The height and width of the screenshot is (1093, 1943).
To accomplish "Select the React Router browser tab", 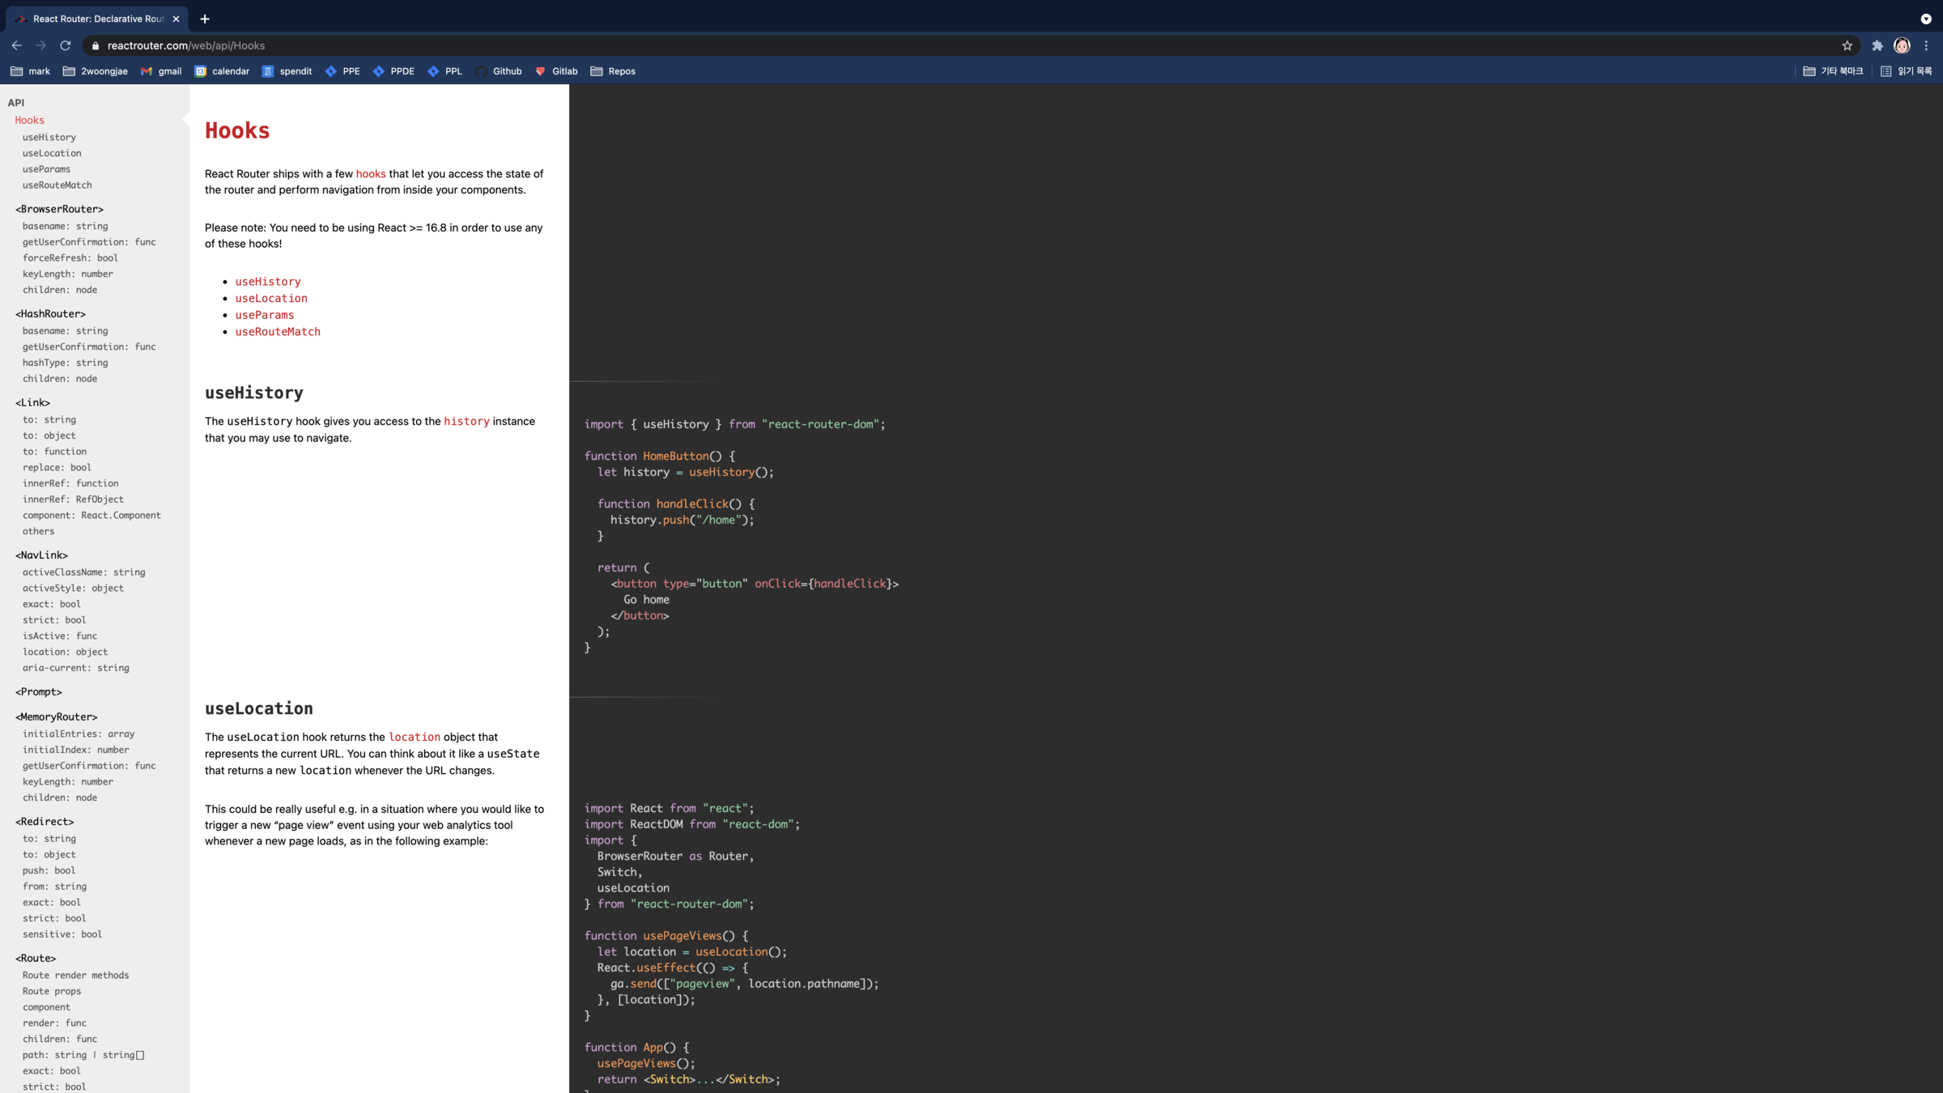I will pyautogui.click(x=97, y=19).
